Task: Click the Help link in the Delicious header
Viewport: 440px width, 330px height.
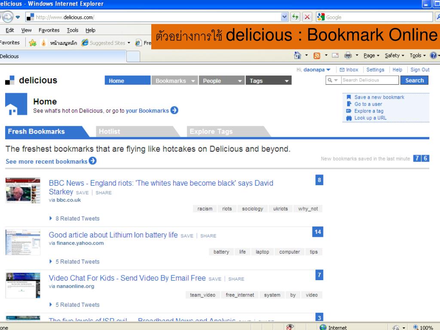Action: 397,70
